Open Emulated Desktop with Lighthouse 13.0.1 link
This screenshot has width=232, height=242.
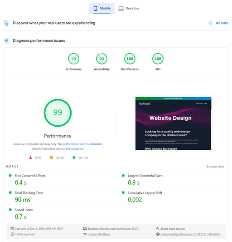113,228
